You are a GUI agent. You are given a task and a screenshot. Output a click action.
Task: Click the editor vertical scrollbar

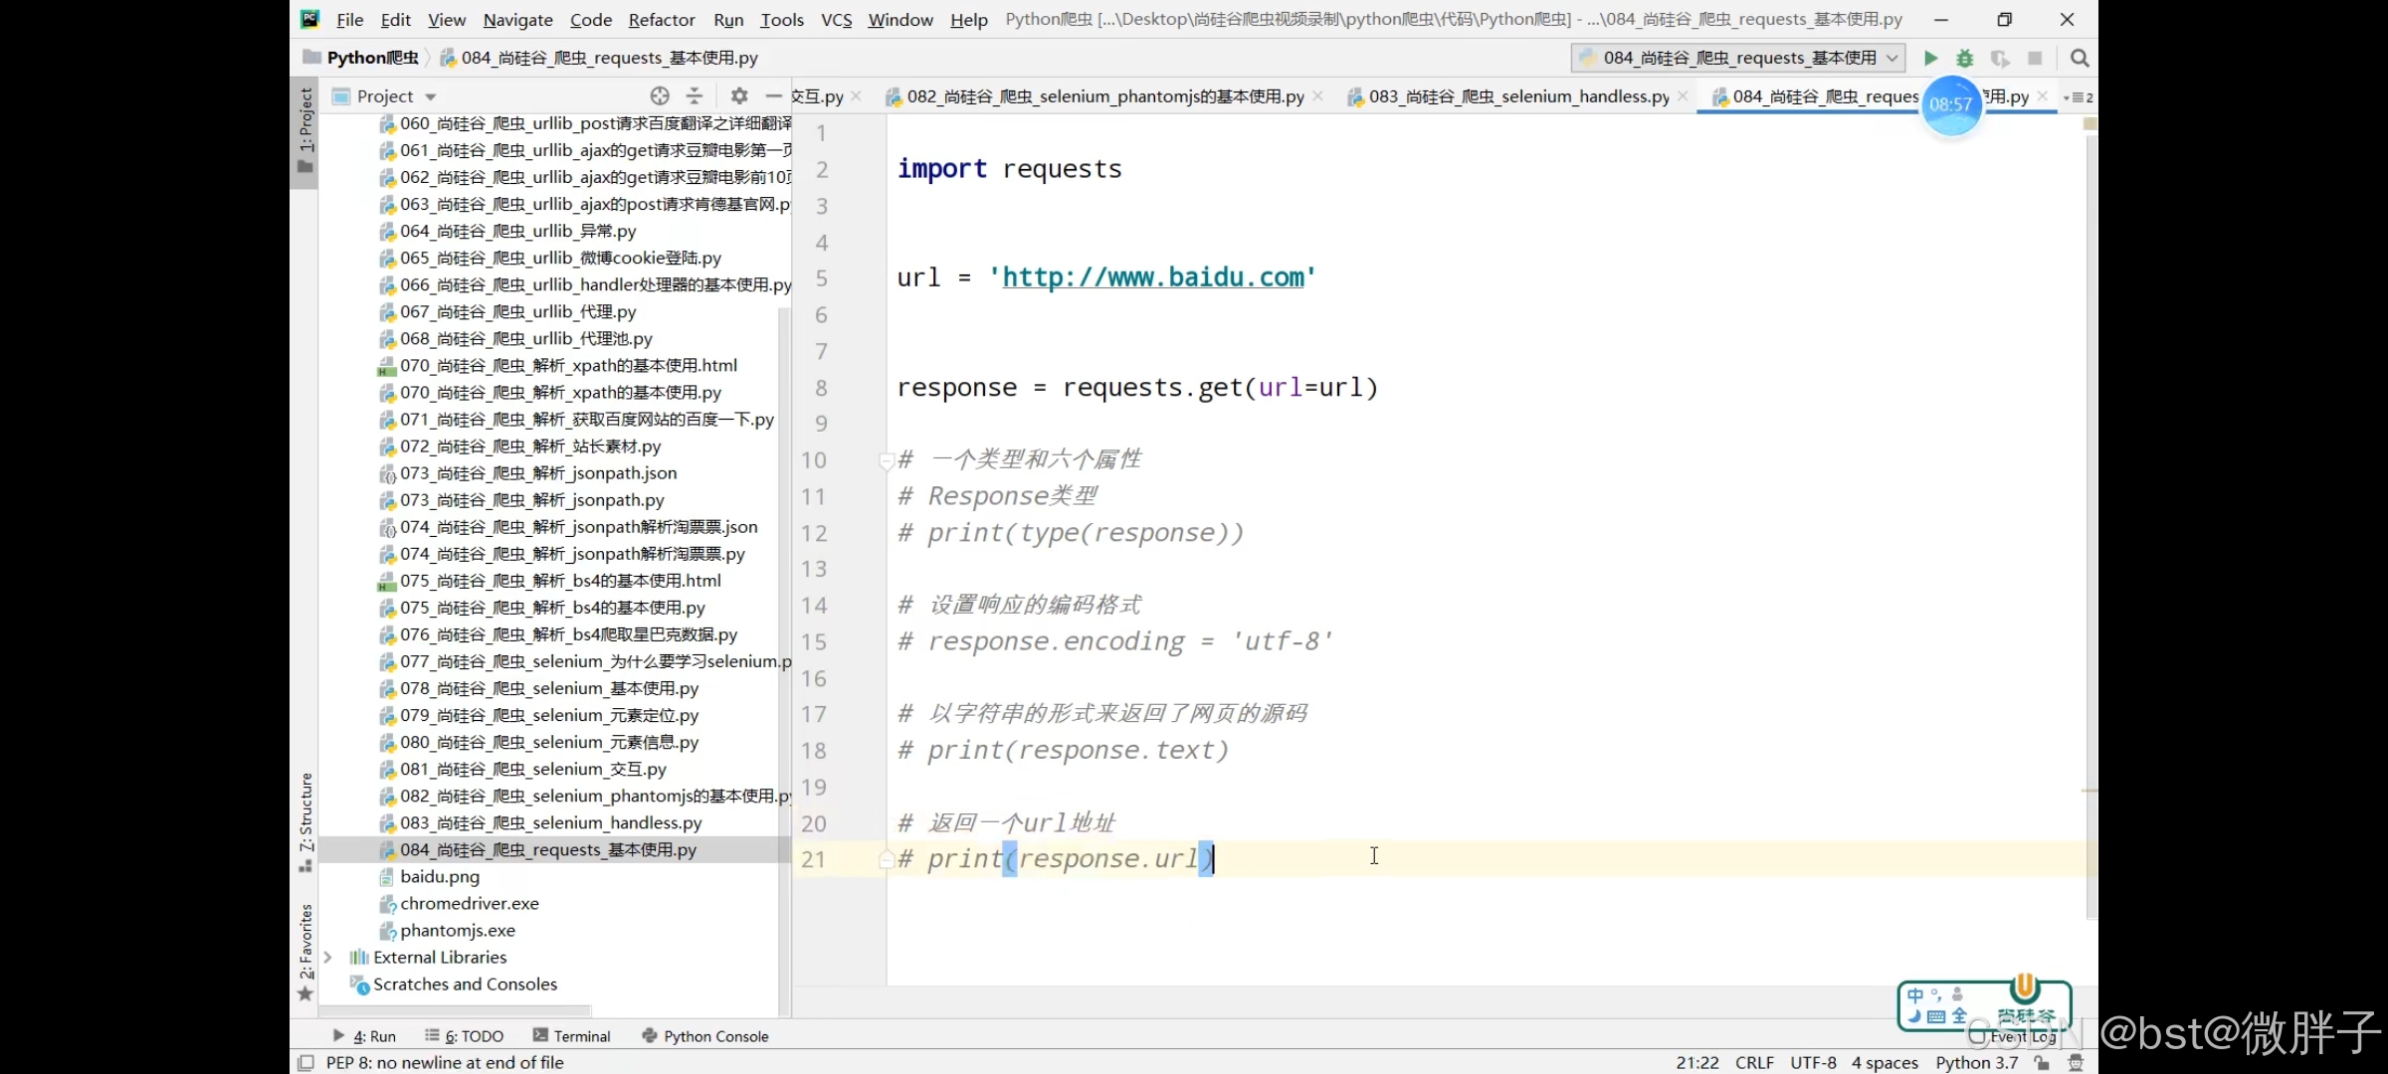tap(2090, 525)
